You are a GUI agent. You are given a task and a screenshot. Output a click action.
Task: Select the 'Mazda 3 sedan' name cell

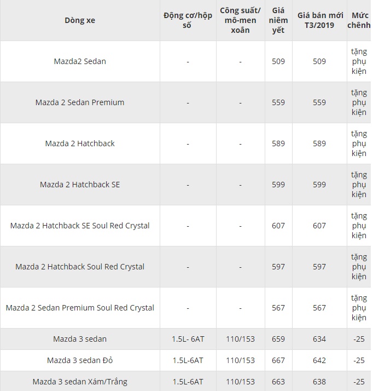click(x=80, y=339)
